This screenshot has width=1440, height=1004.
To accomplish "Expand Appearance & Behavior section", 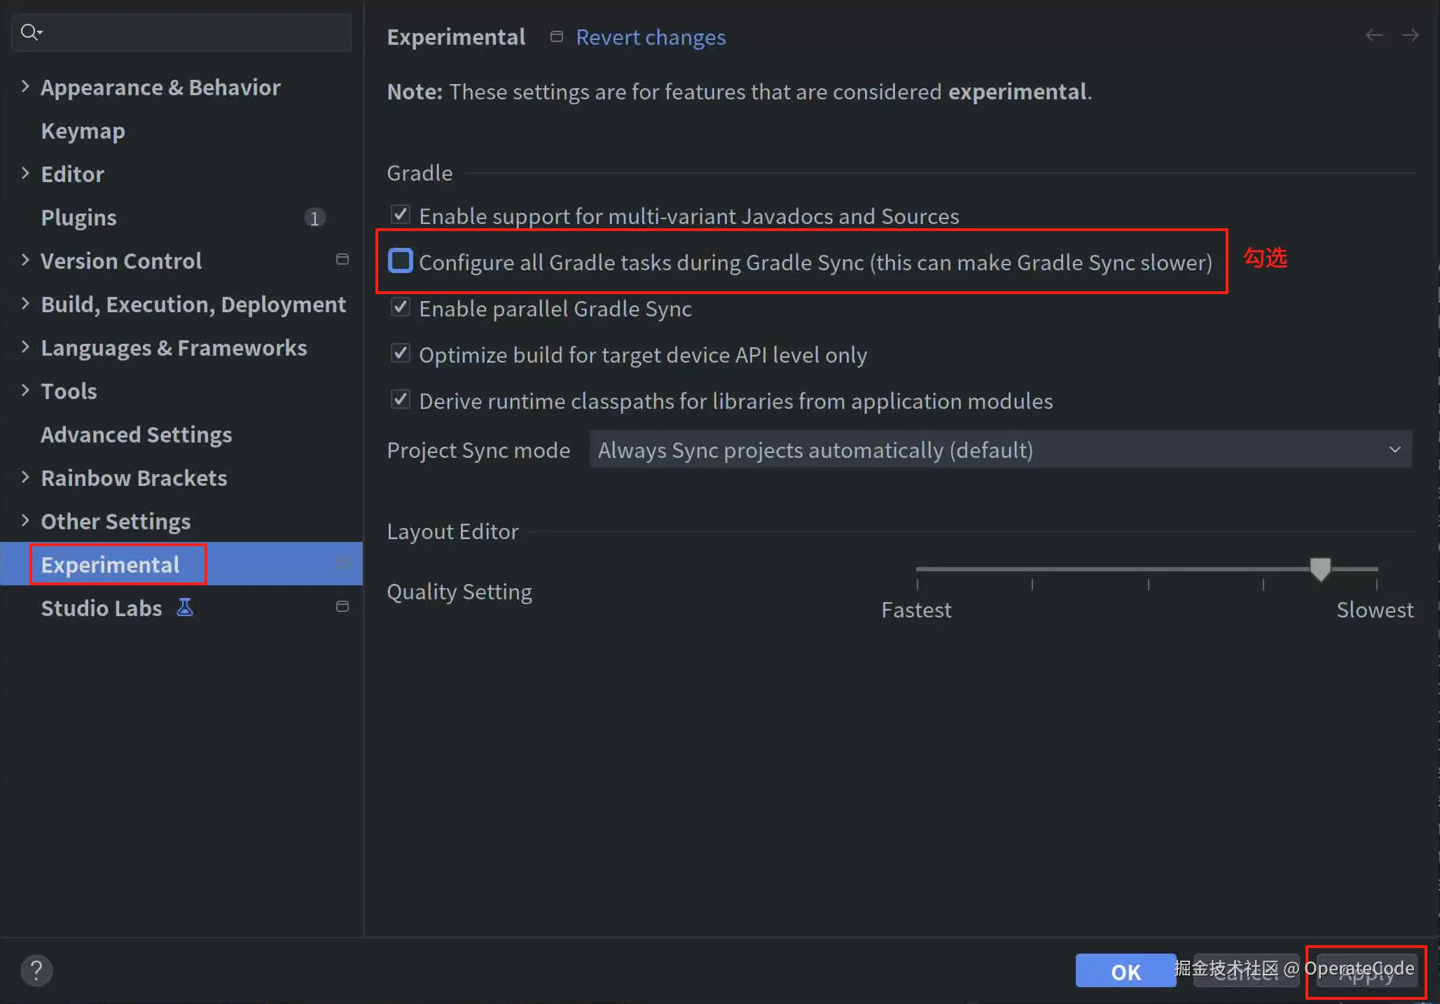I will 25,87.
